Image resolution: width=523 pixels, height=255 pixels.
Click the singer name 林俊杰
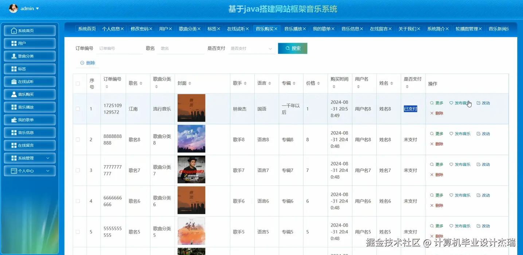tap(240, 109)
